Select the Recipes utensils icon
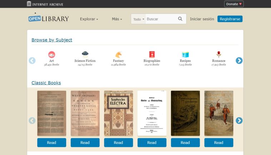Screen dimensions: 271x155 (x=185, y=55)
